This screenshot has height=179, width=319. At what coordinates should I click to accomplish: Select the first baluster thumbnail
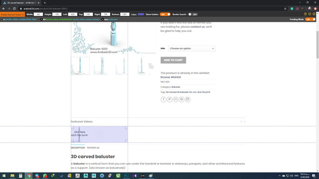pos(80,66)
